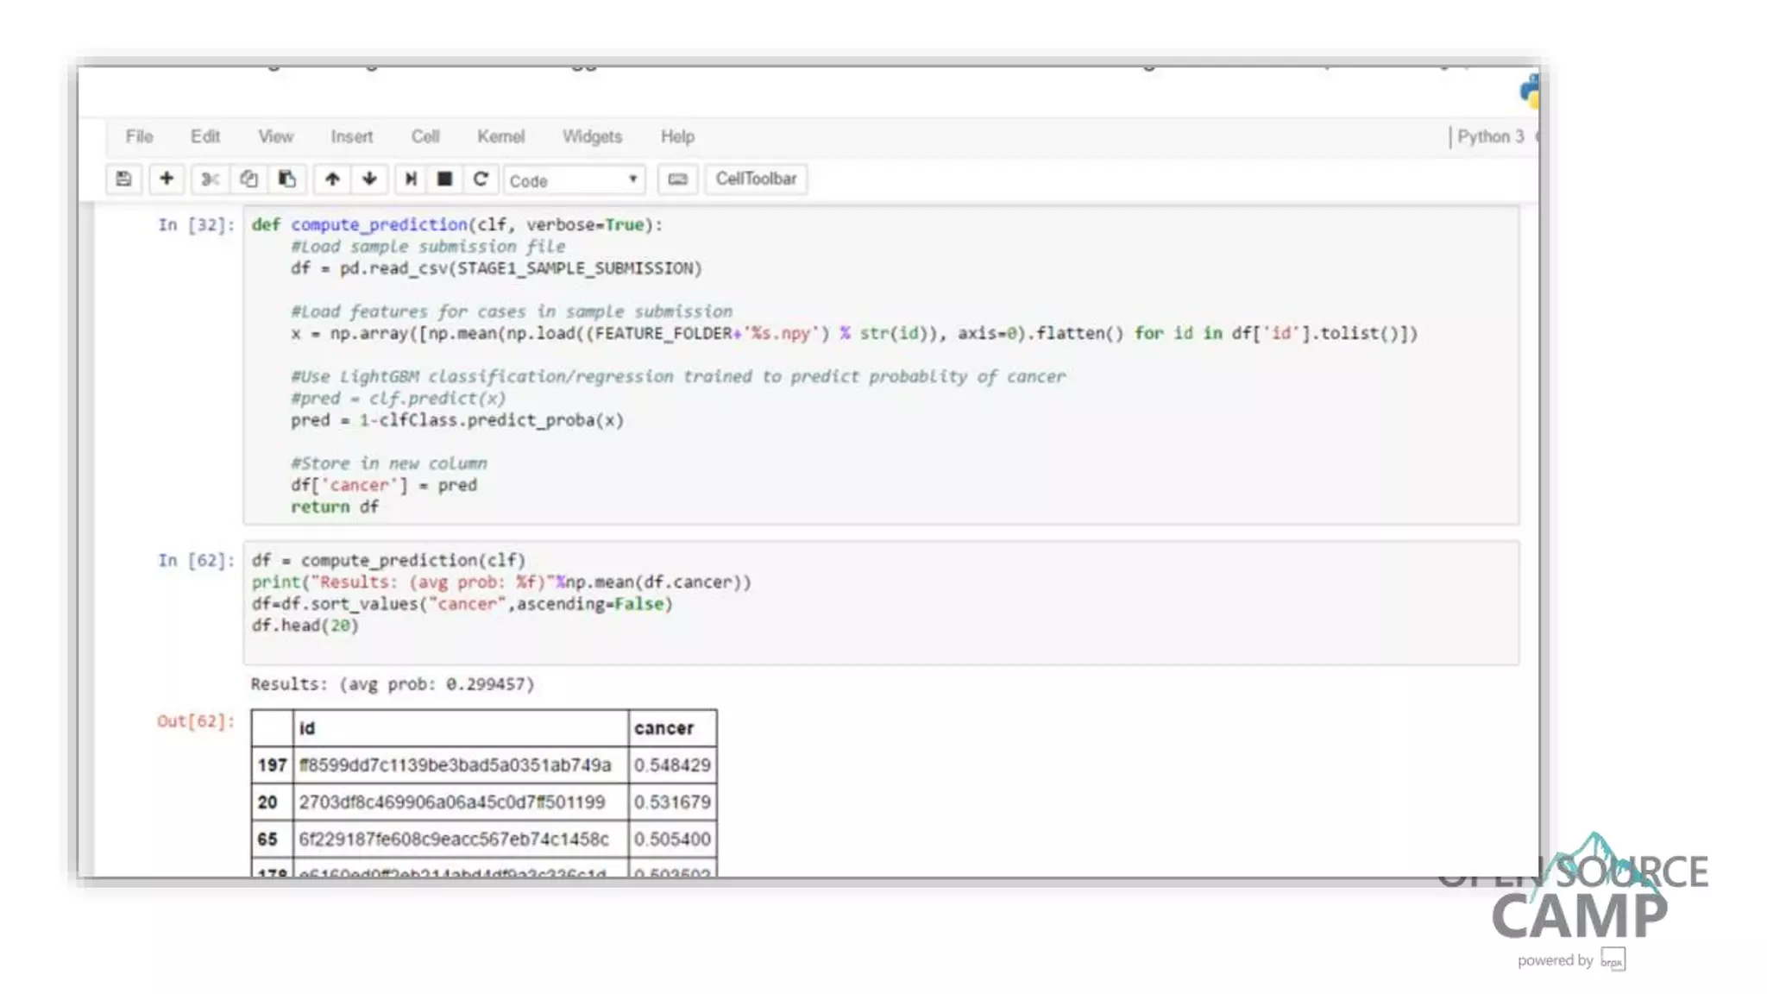
Task: Insert a new cell with plus icon
Action: point(167,179)
